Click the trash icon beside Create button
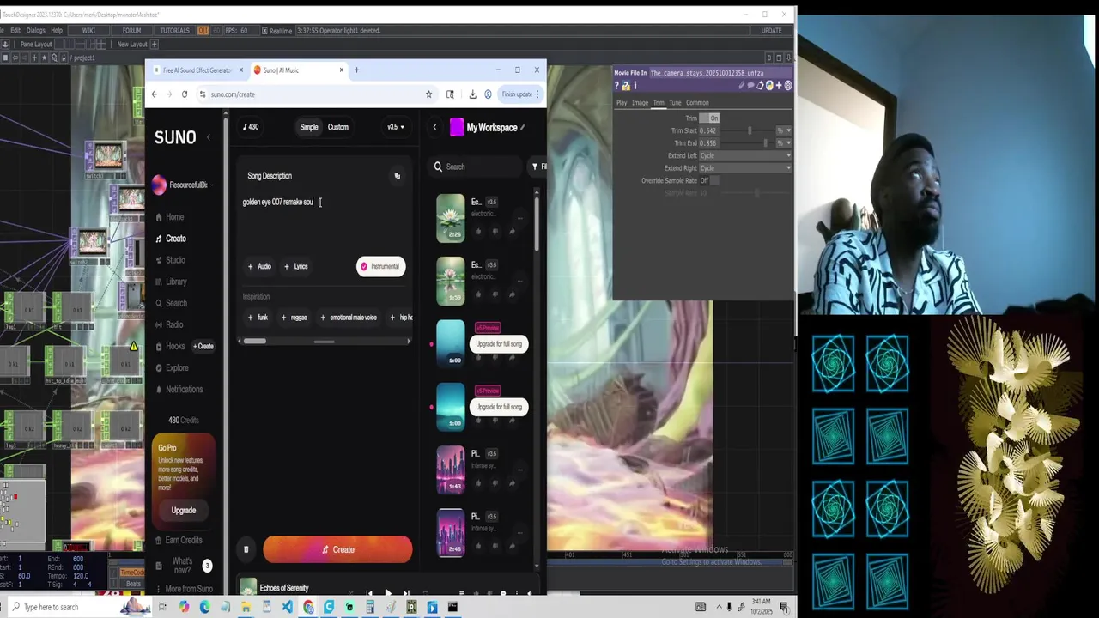 point(246,549)
